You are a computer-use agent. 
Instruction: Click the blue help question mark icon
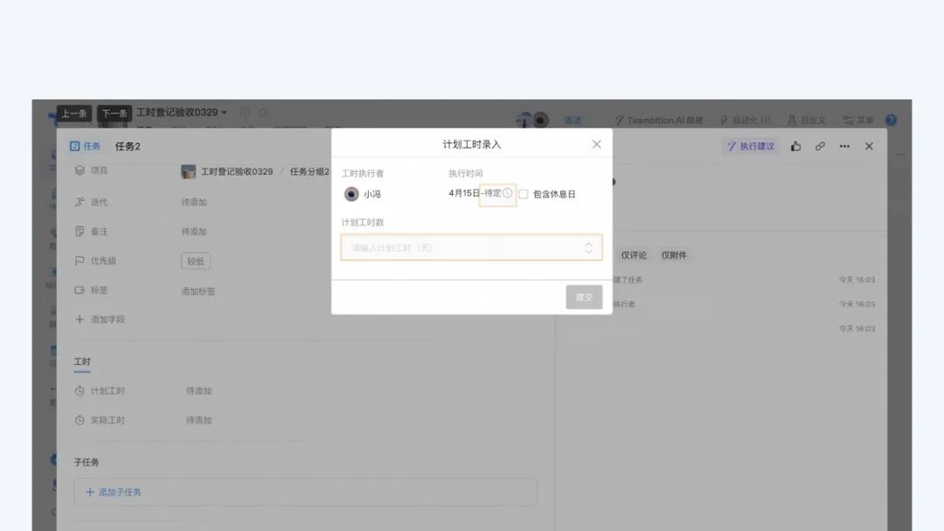(x=891, y=121)
